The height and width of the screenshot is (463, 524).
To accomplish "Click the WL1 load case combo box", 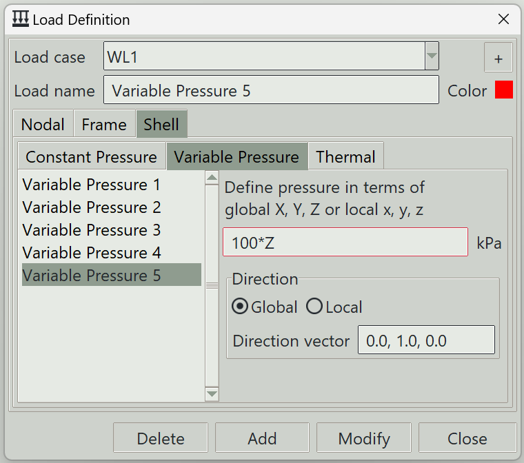I will click(x=271, y=56).
